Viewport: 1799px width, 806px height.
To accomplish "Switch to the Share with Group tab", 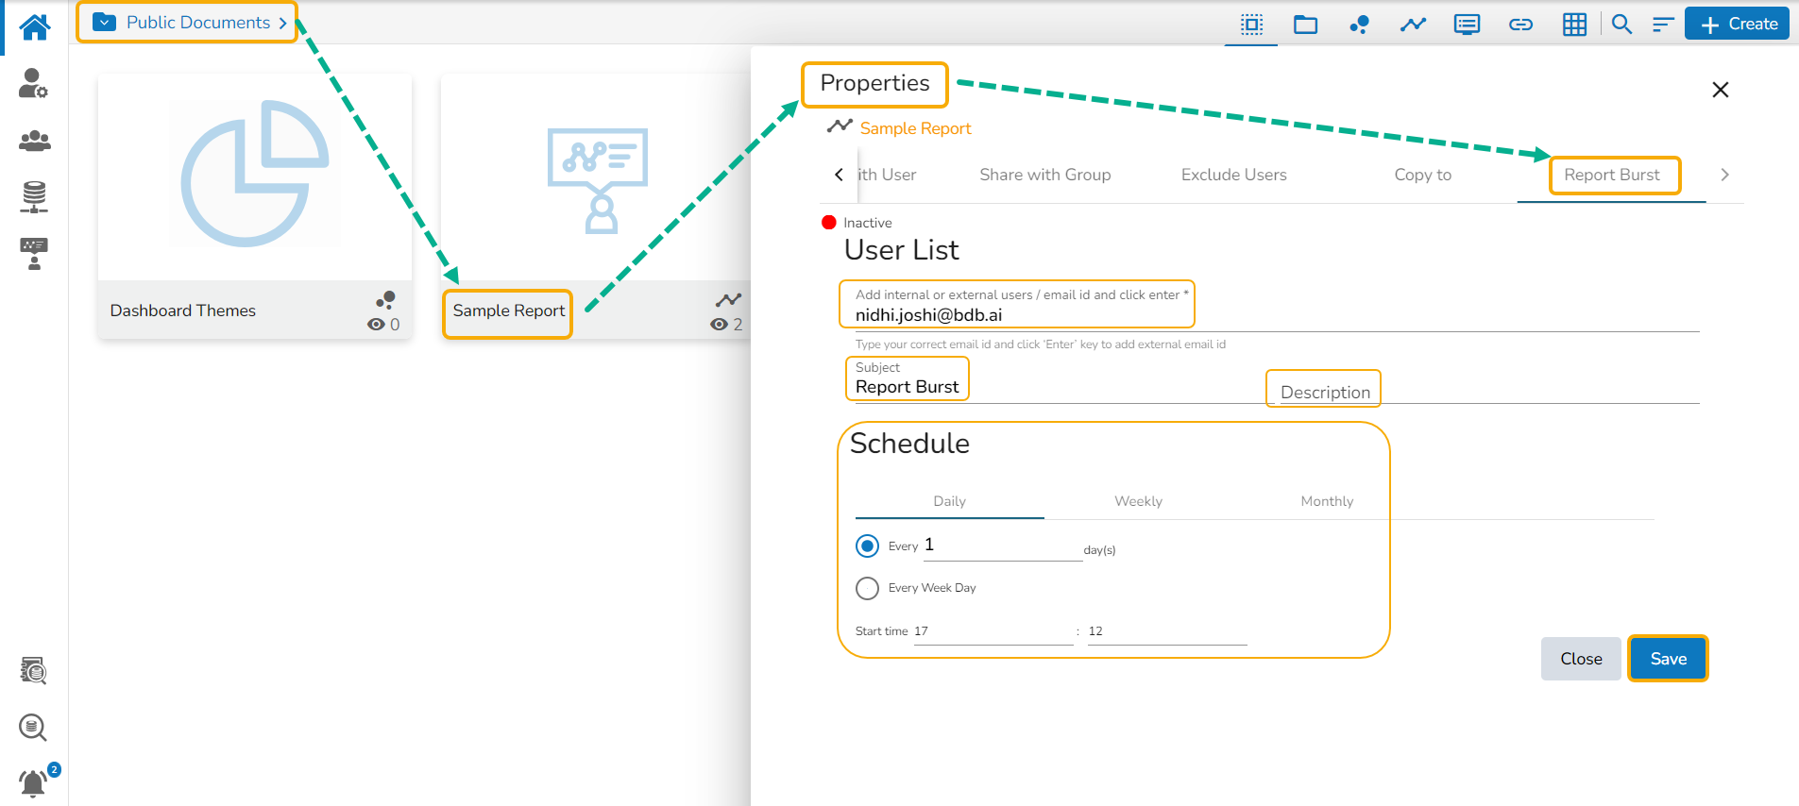I will click(x=1045, y=175).
